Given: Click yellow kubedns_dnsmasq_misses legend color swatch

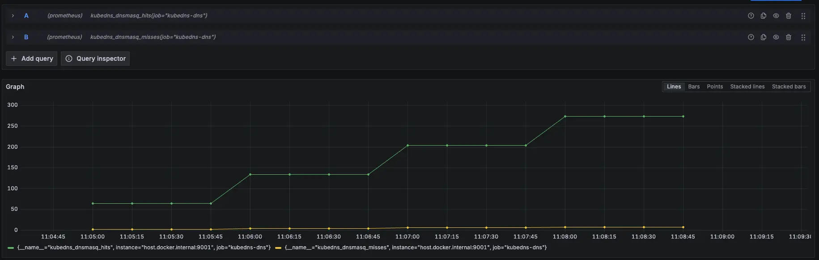Looking at the screenshot, I should pyautogui.click(x=278, y=248).
